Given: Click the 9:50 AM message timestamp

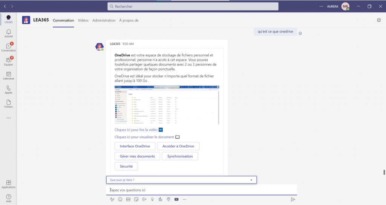Looking at the screenshot, I should tap(128, 44).
